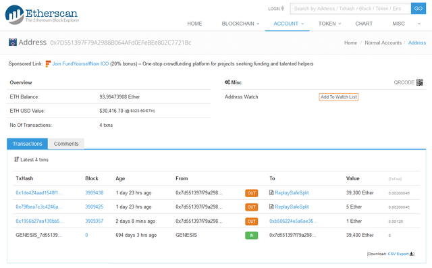The image size is (432, 268).
Task: Click the GO search button
Action: coord(418,9)
